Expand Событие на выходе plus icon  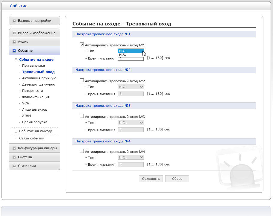click(x=16, y=131)
